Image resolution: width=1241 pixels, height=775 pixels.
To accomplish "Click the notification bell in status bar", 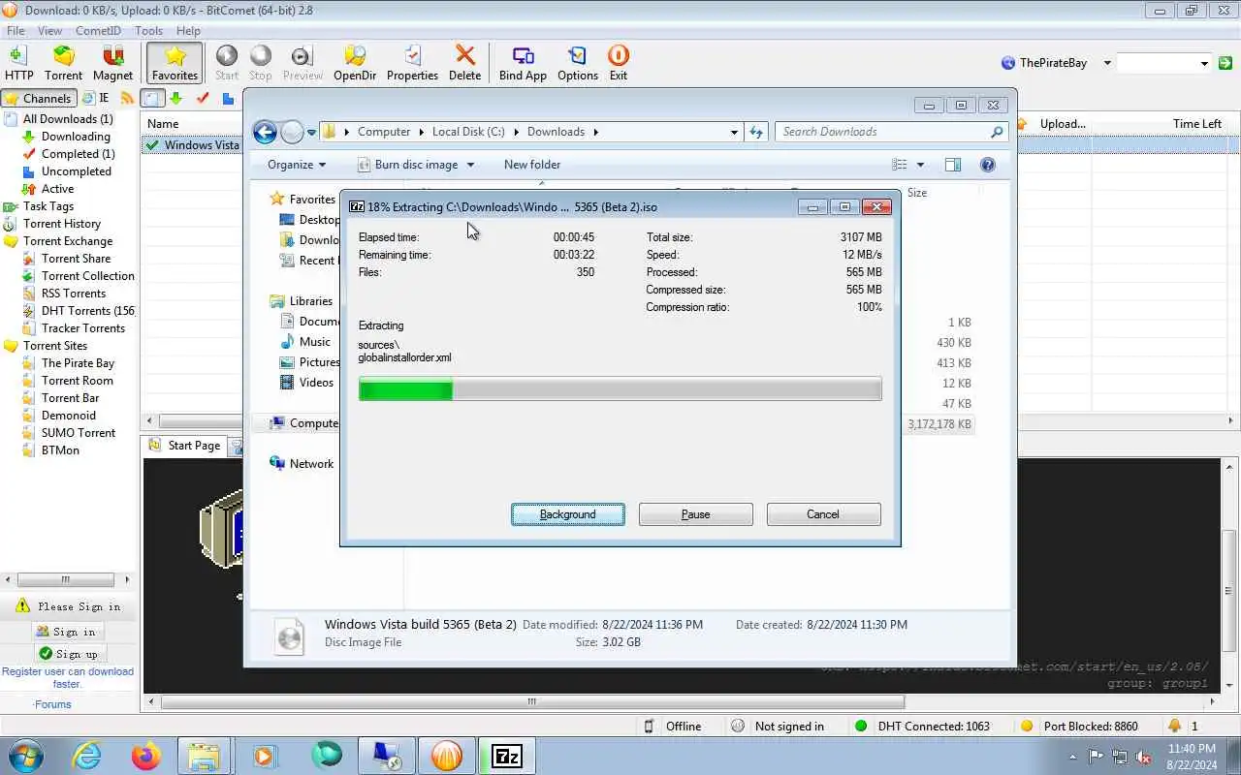I will click(x=1175, y=726).
